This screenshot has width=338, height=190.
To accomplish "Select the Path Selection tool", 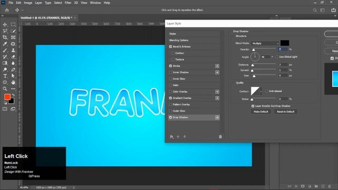I will pyautogui.click(x=13, y=76).
